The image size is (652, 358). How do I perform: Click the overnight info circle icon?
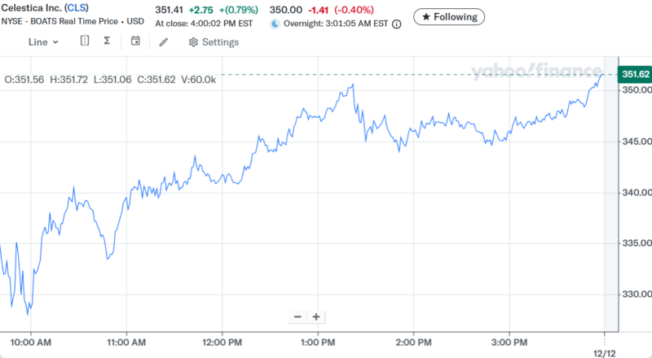397,24
